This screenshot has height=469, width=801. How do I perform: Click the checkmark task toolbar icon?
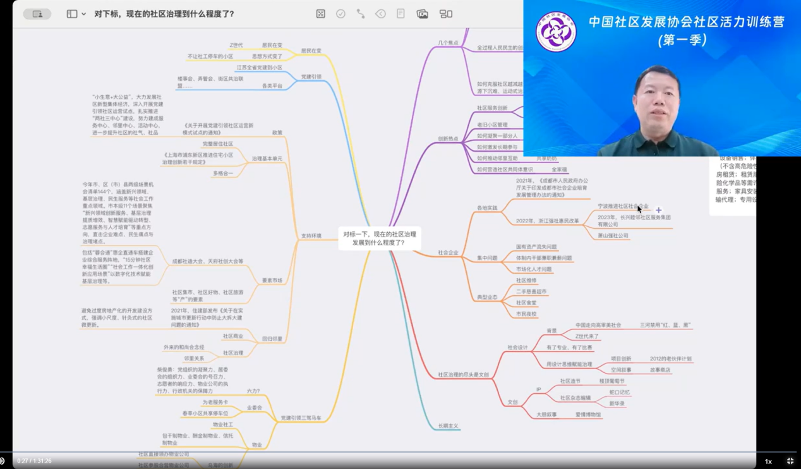pos(340,14)
